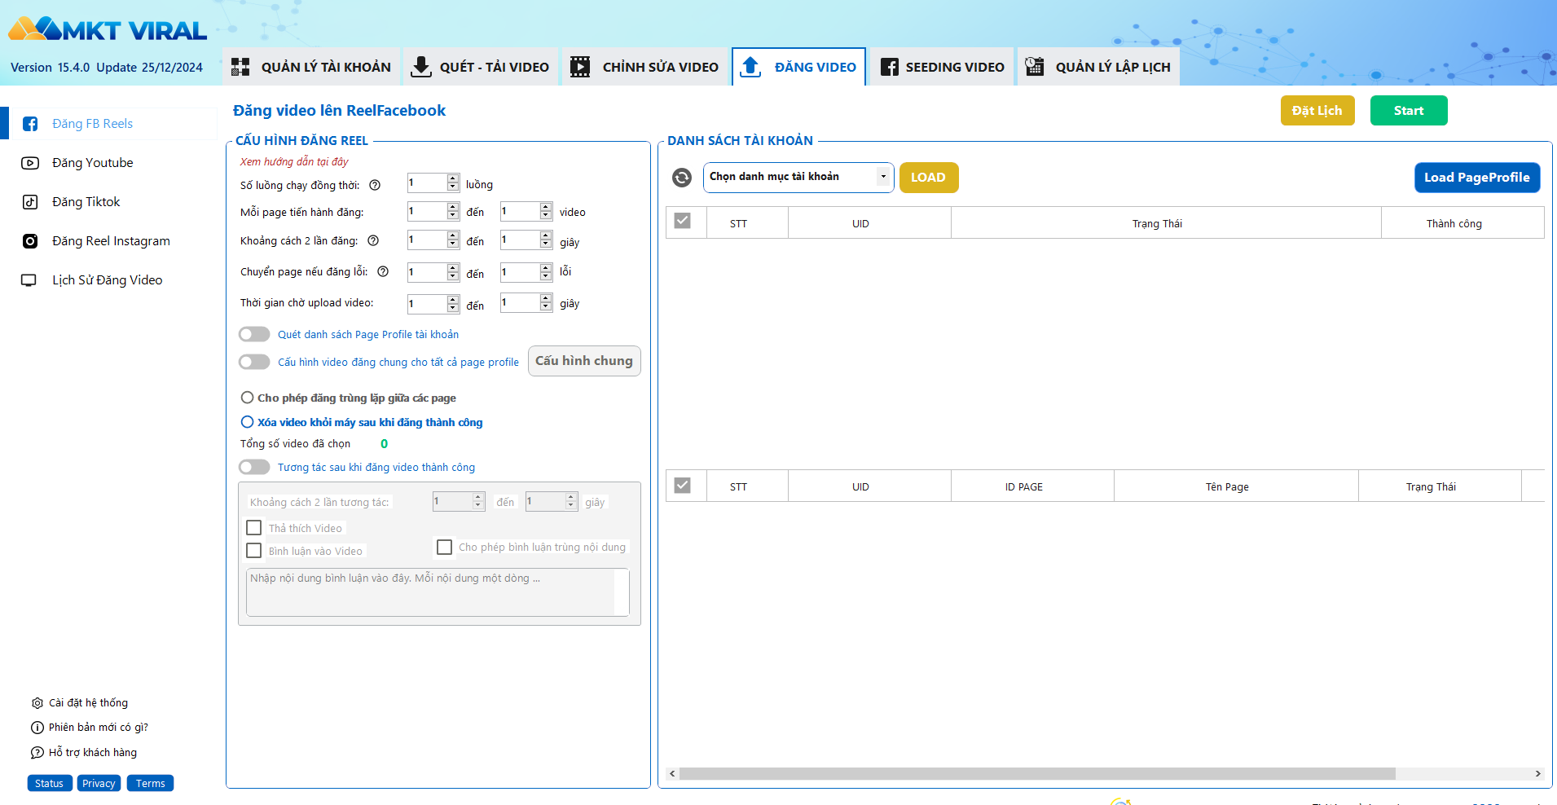Click first spinner of Khoảng cách 2 lần đăng
Screen dimensions: 1557x805
coord(433,240)
